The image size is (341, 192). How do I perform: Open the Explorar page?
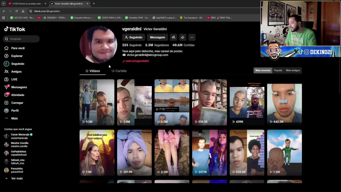(x=13, y=56)
